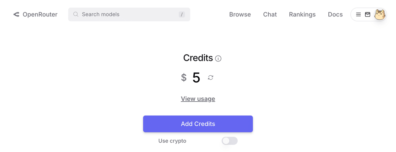Click the Credits heading text

(x=198, y=58)
